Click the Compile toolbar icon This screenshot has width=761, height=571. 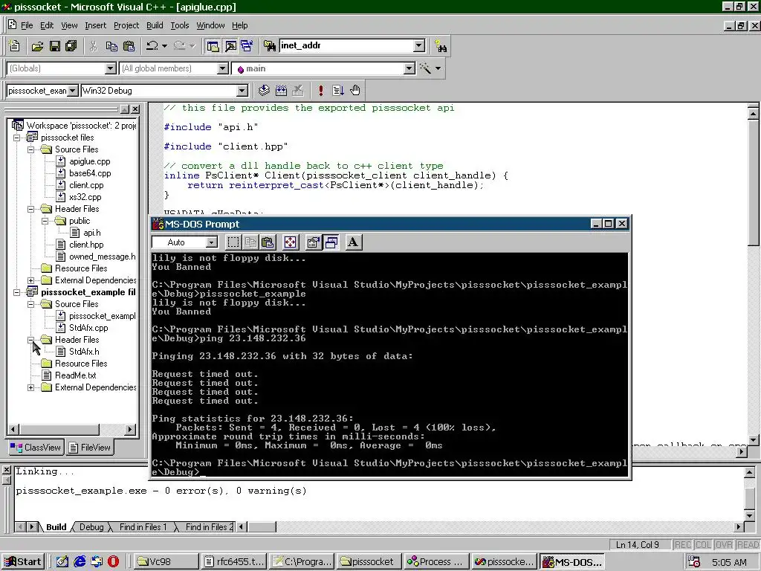pyautogui.click(x=264, y=90)
